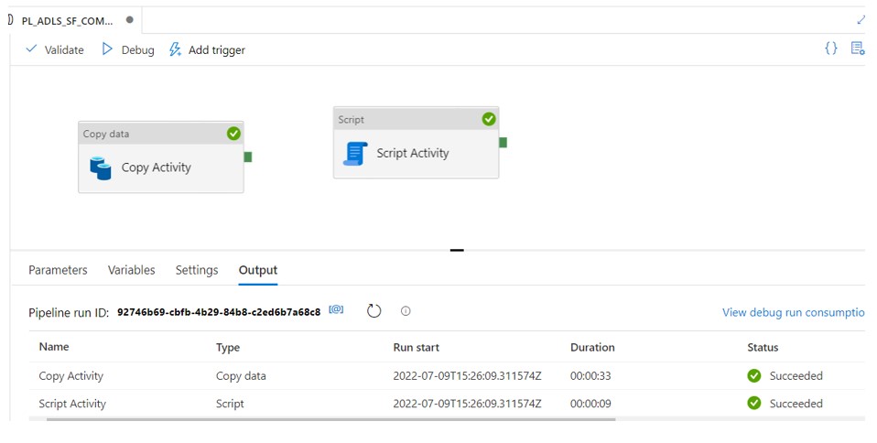Viewport: 877px width, 443px height.
Task: Click the Validate checkmark icon
Action: 32,49
